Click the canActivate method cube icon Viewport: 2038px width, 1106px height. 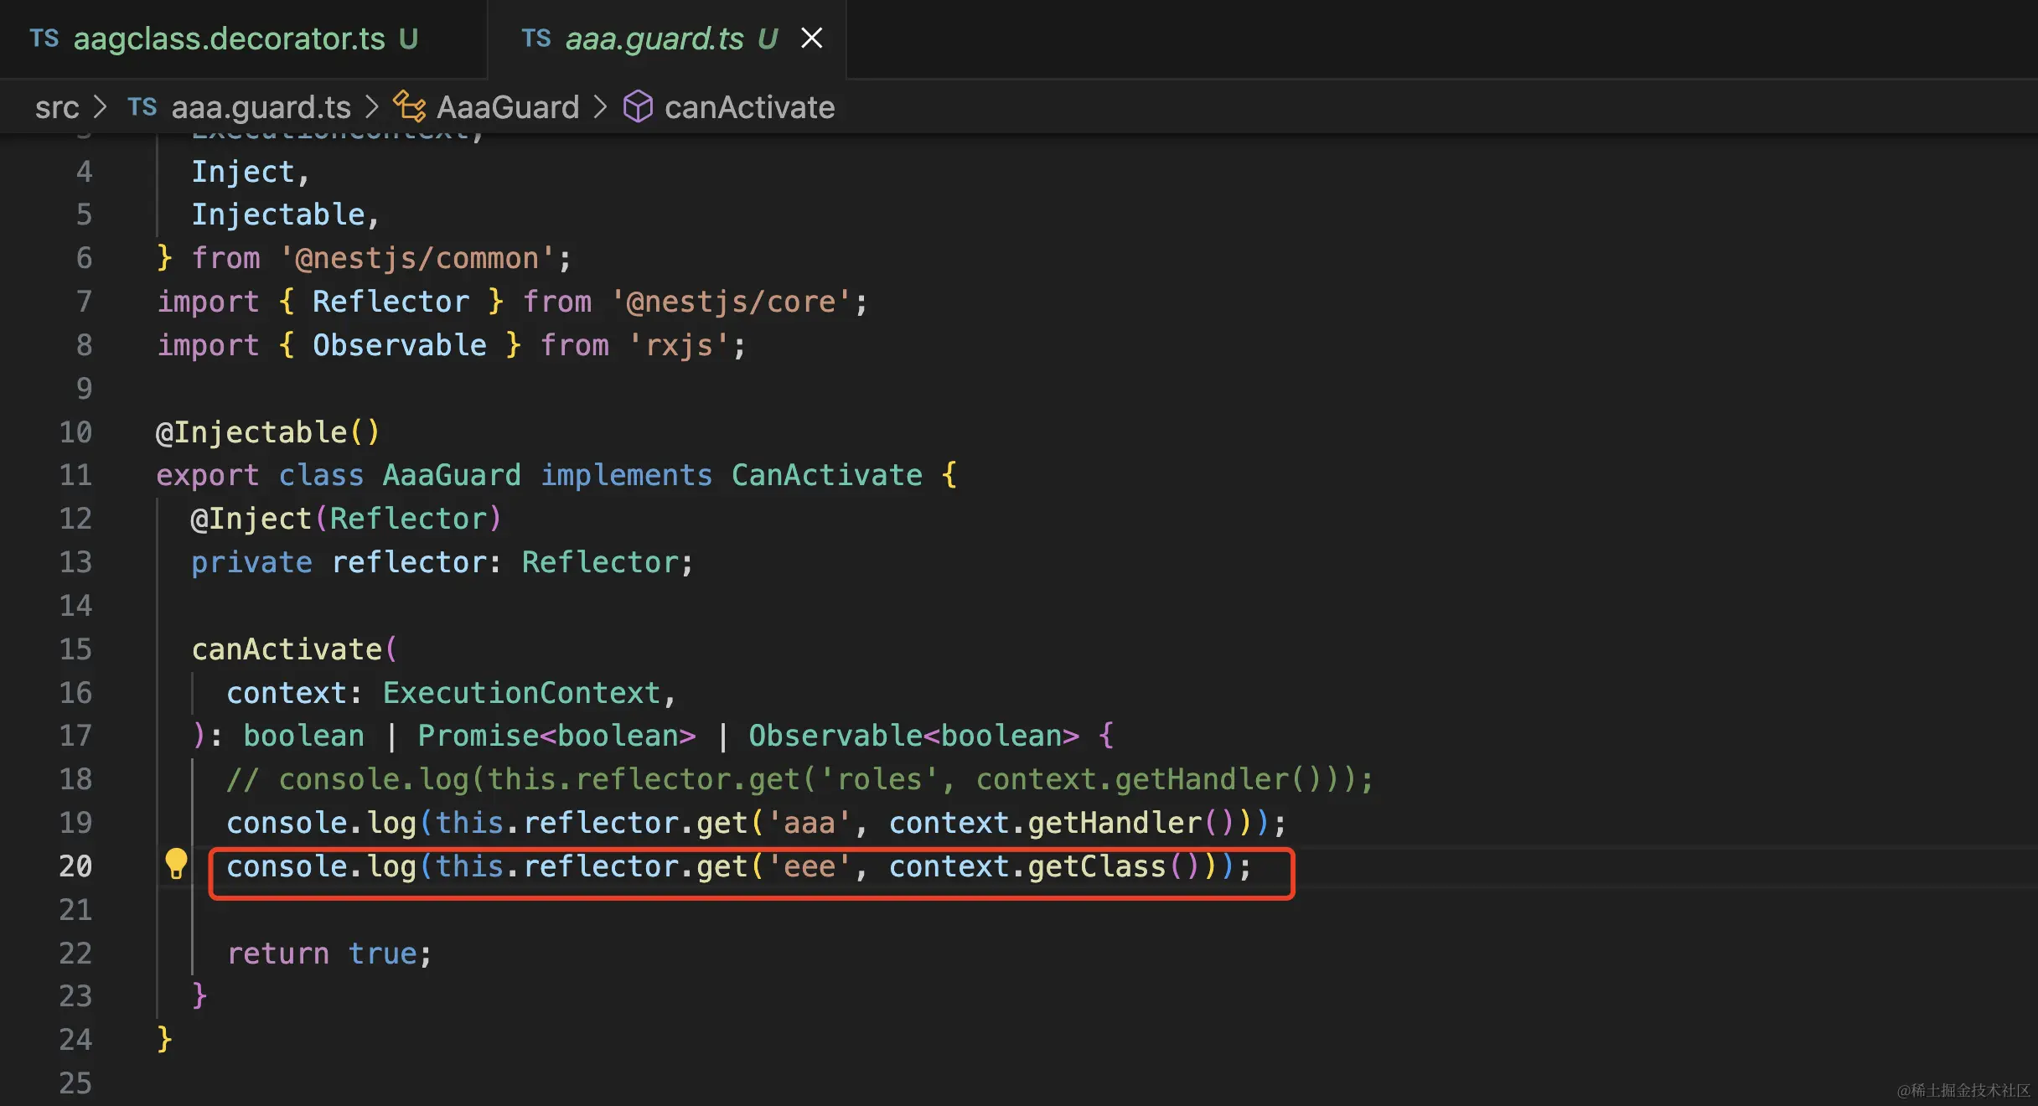(x=638, y=107)
